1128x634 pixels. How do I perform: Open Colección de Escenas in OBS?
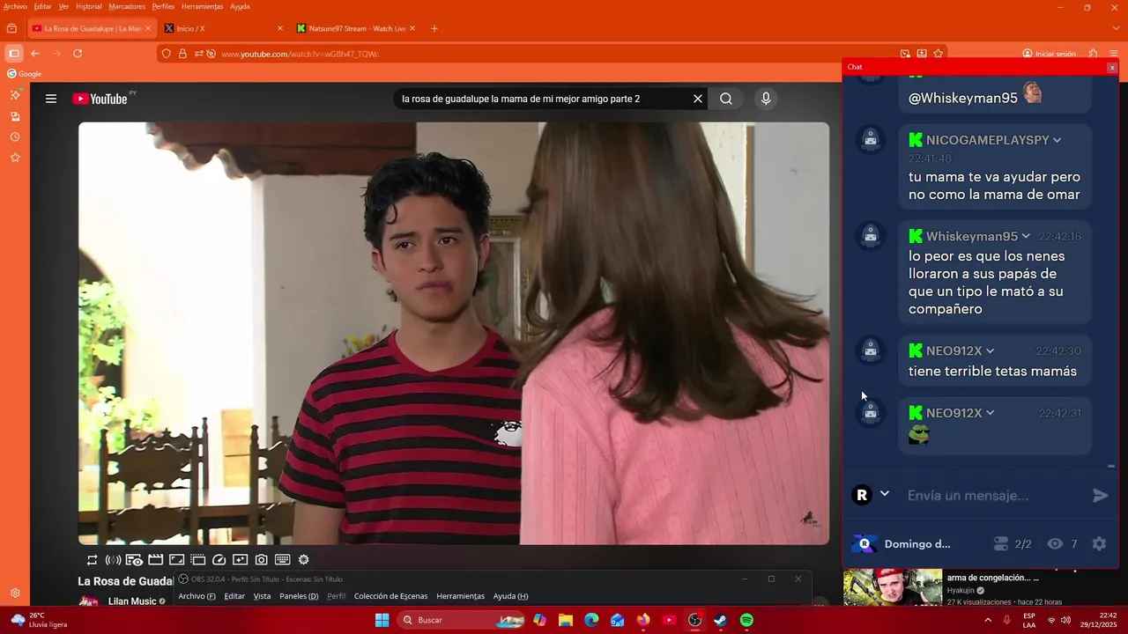[x=390, y=596]
